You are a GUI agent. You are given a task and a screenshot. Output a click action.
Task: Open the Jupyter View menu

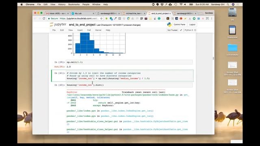70,30
